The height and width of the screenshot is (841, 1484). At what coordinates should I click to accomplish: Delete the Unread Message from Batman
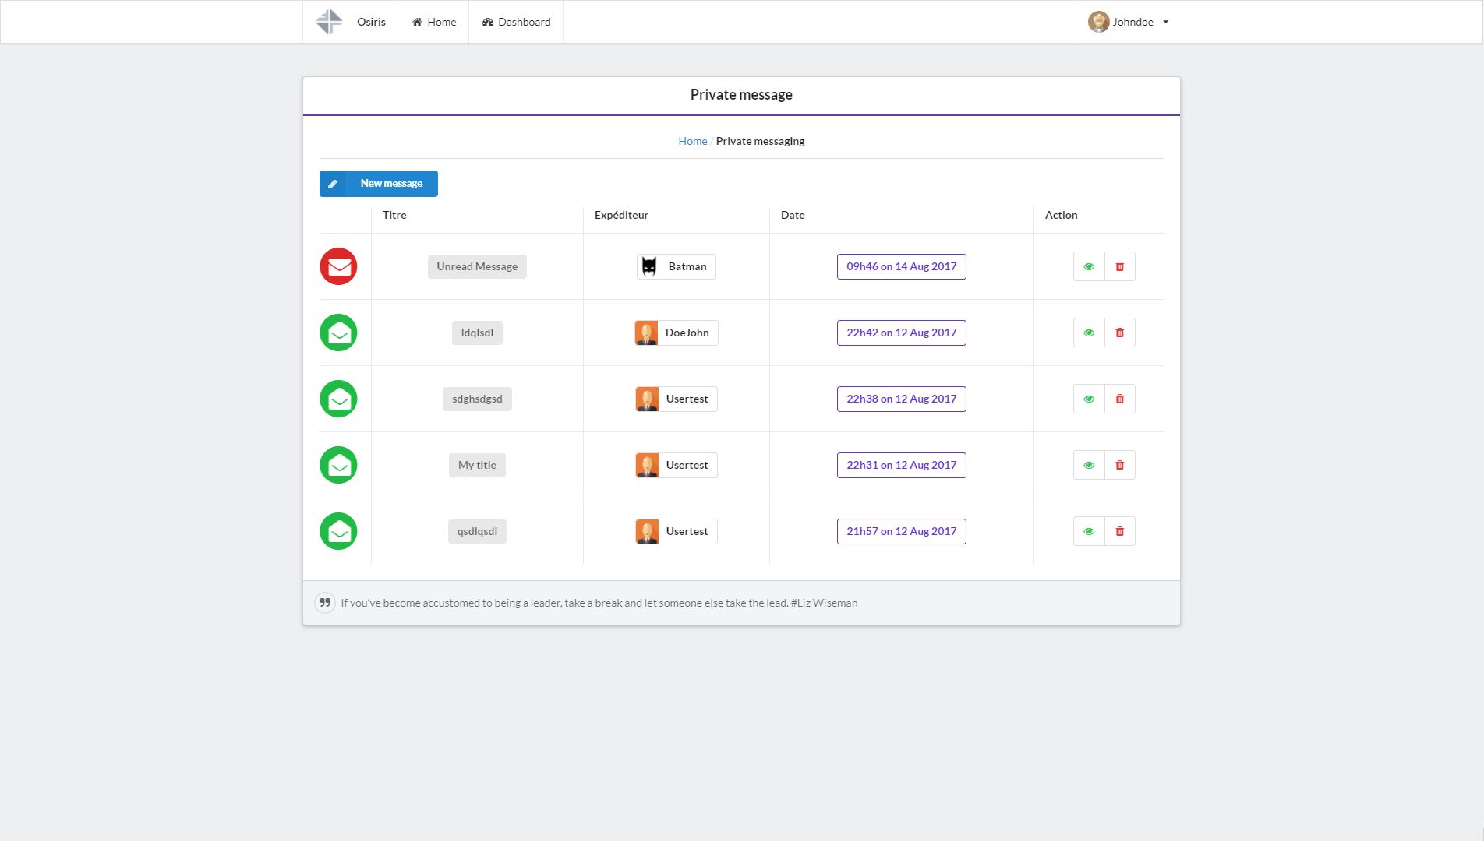coord(1119,266)
